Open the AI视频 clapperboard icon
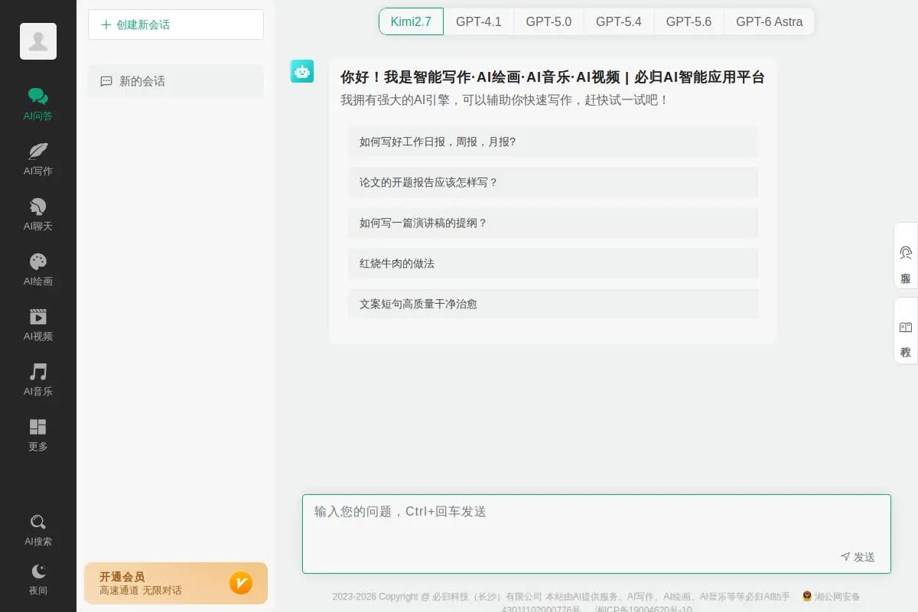 tap(38, 317)
